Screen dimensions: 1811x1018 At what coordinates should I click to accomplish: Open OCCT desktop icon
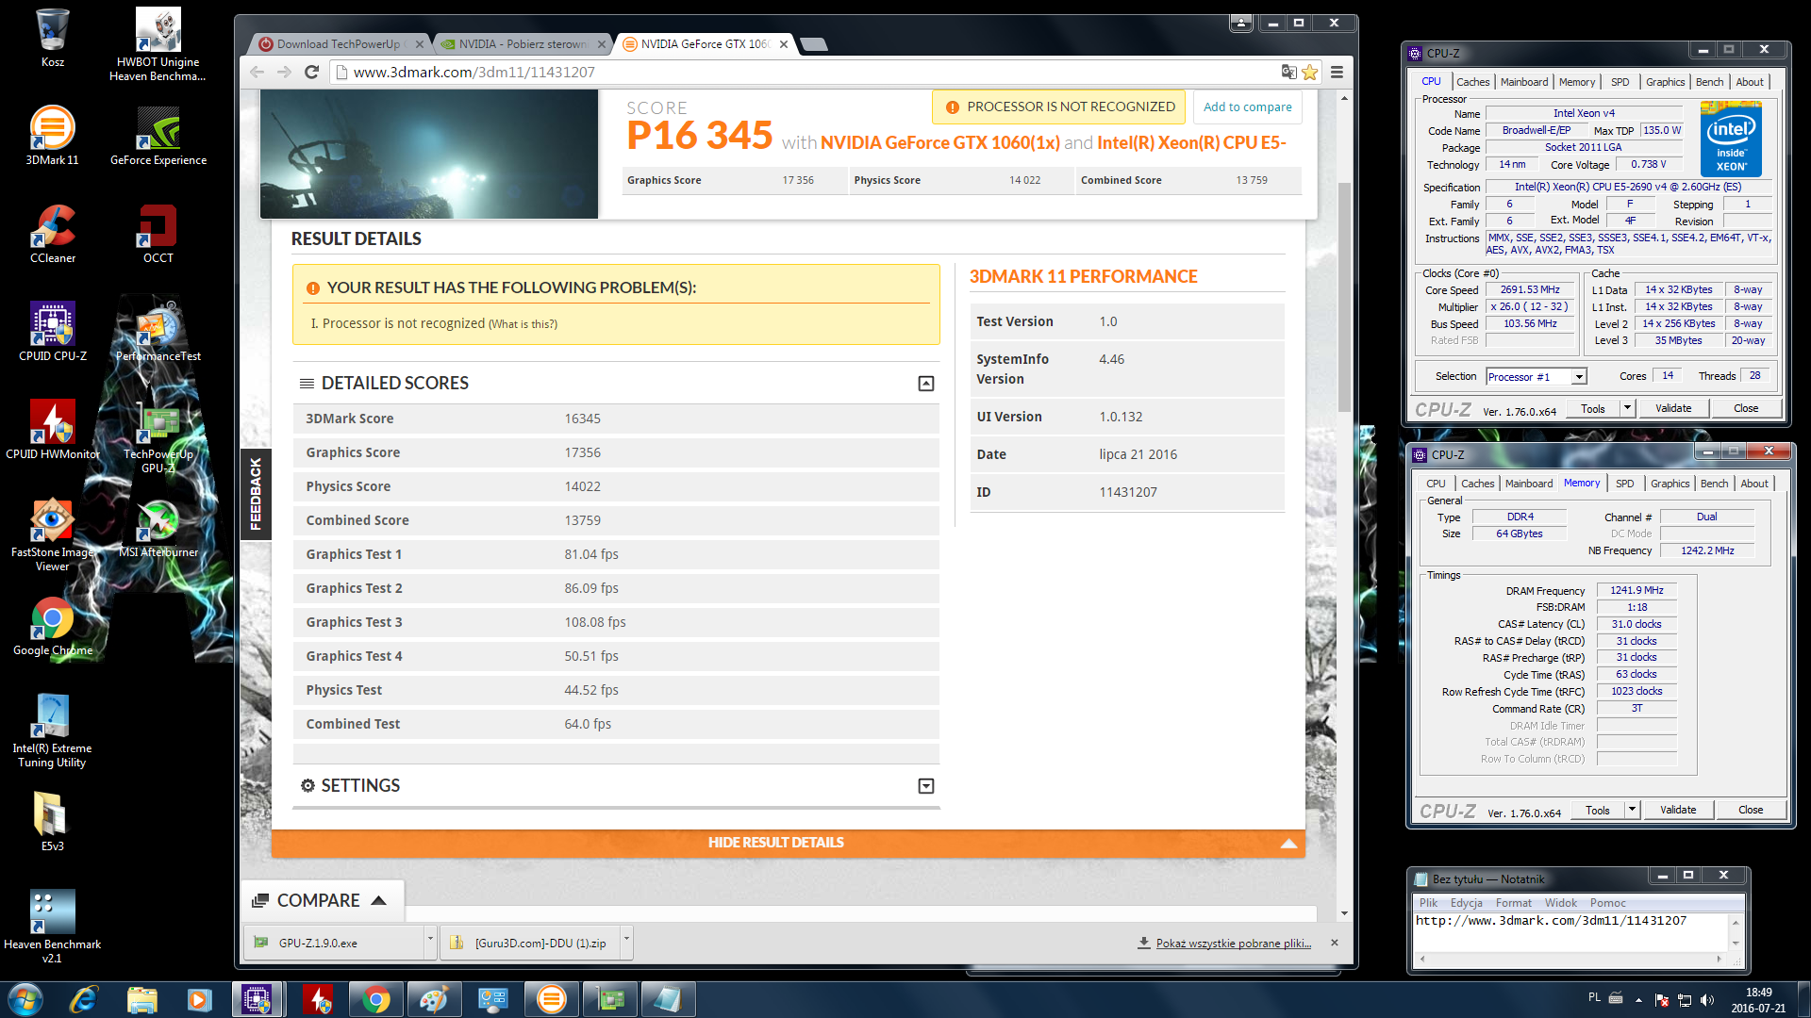pyautogui.click(x=158, y=234)
